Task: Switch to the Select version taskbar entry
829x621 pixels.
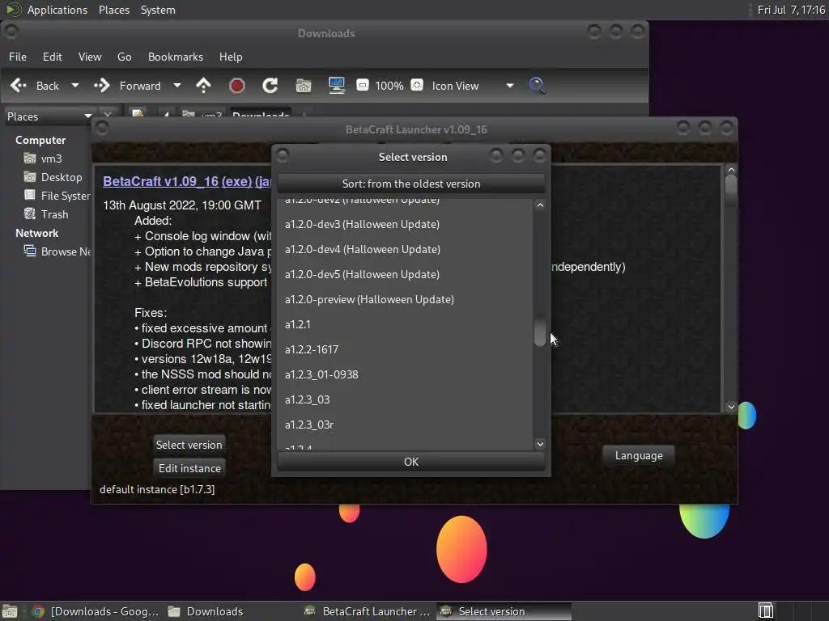Action: (x=504, y=611)
